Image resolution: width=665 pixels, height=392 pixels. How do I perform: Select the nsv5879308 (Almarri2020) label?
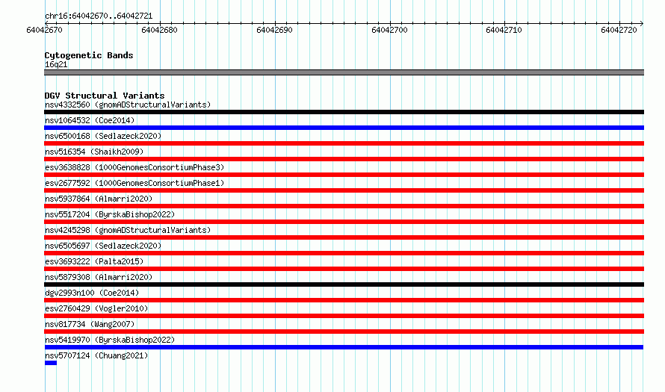coord(99,277)
